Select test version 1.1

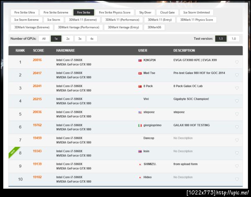click(x=221, y=38)
